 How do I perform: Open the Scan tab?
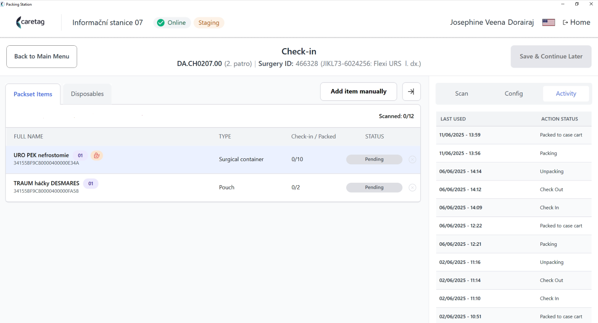point(461,93)
